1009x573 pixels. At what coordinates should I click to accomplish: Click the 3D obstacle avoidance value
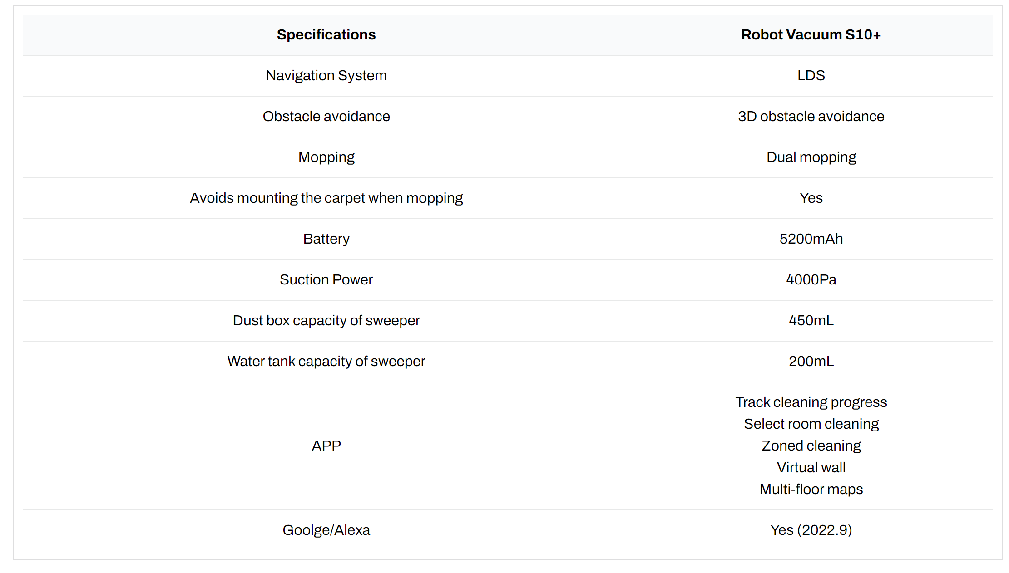(x=811, y=117)
